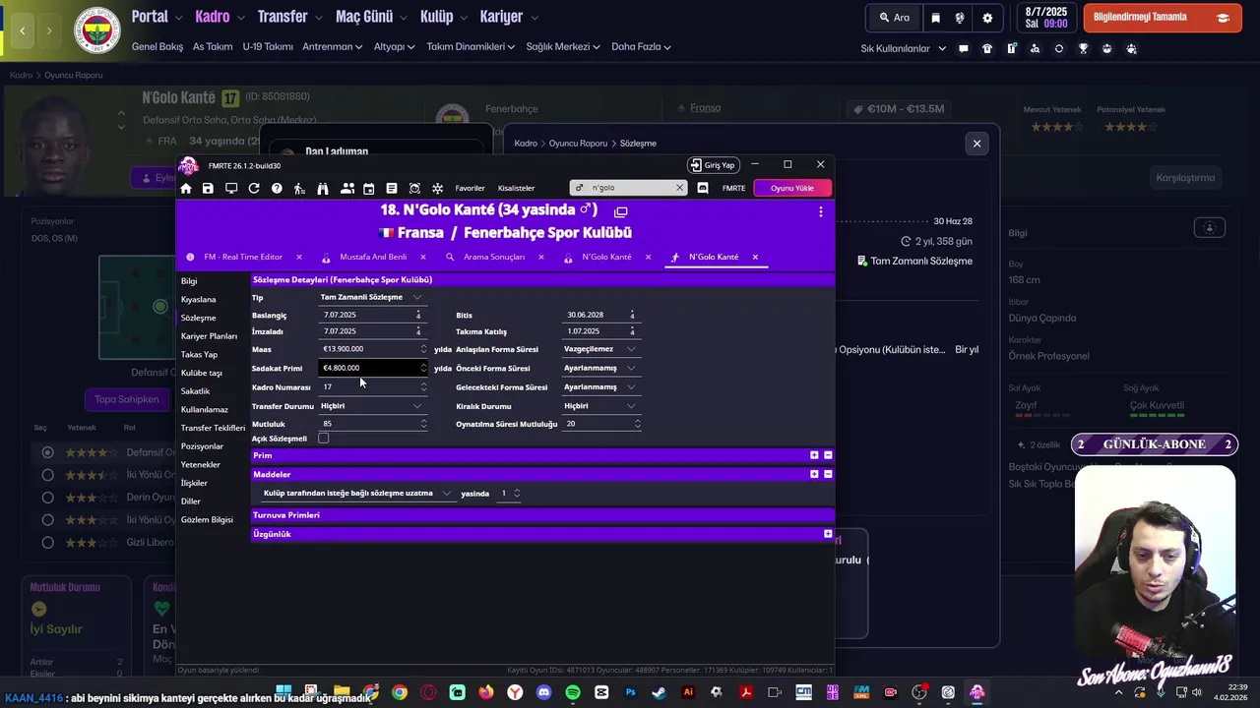Click the Giriş Yap login button

coord(713,165)
